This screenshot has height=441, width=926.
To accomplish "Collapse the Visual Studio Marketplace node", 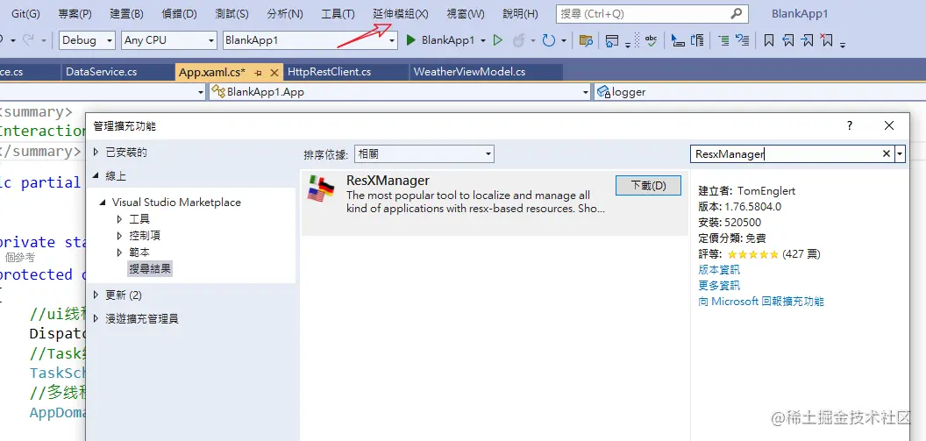I will point(103,203).
